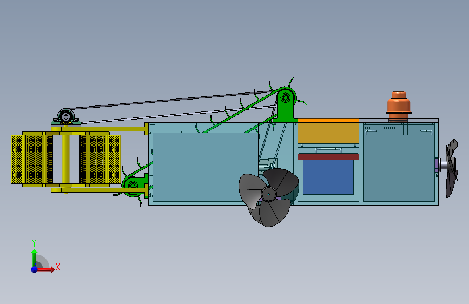Select the large side propeller hub

[268, 194]
